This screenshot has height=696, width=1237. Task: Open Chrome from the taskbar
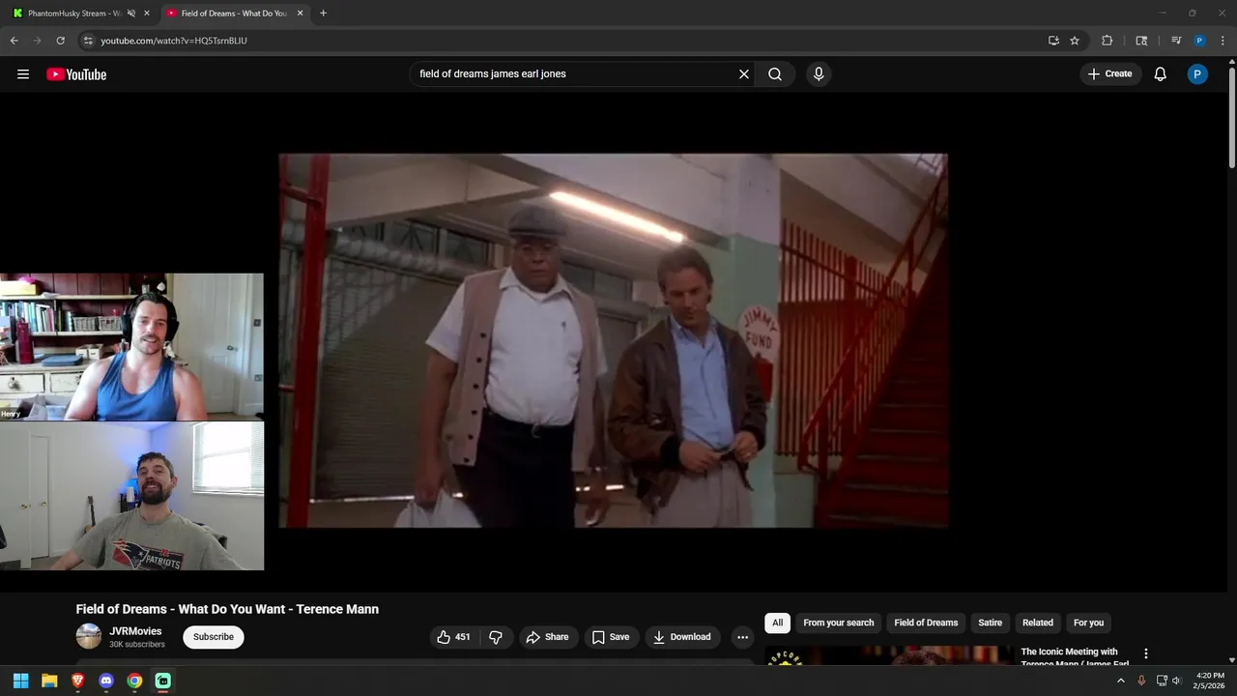(134, 681)
